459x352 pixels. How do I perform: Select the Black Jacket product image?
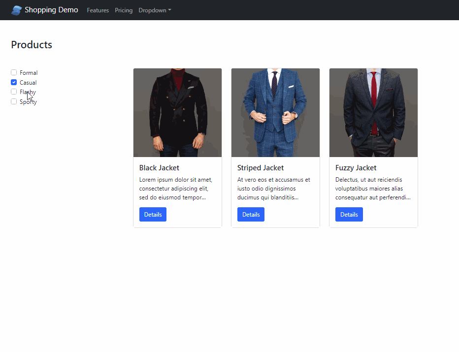click(177, 113)
